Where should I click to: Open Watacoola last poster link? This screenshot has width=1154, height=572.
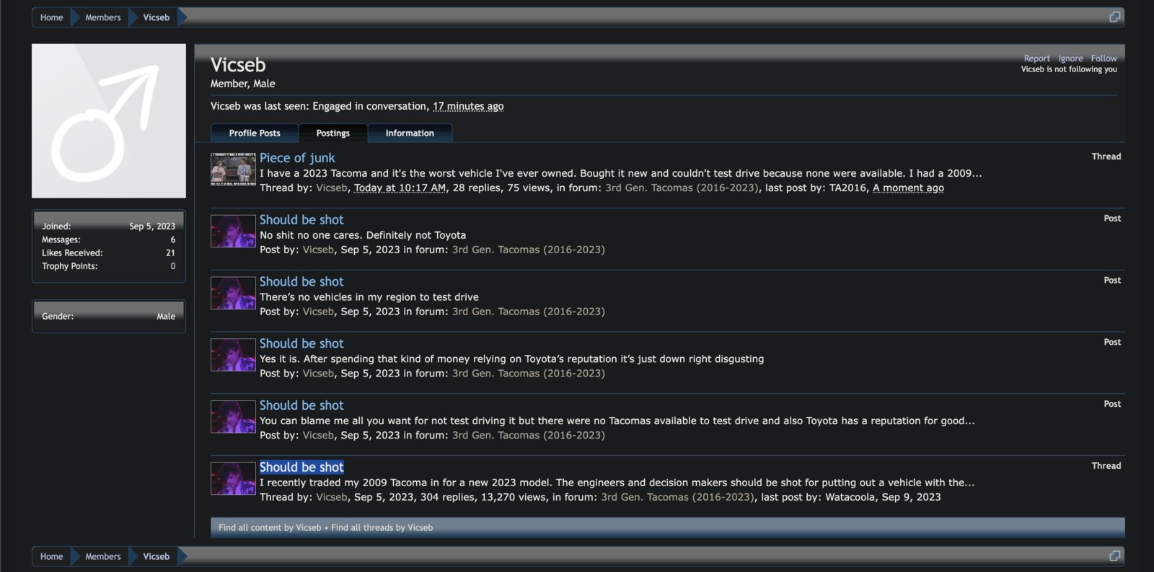click(850, 497)
